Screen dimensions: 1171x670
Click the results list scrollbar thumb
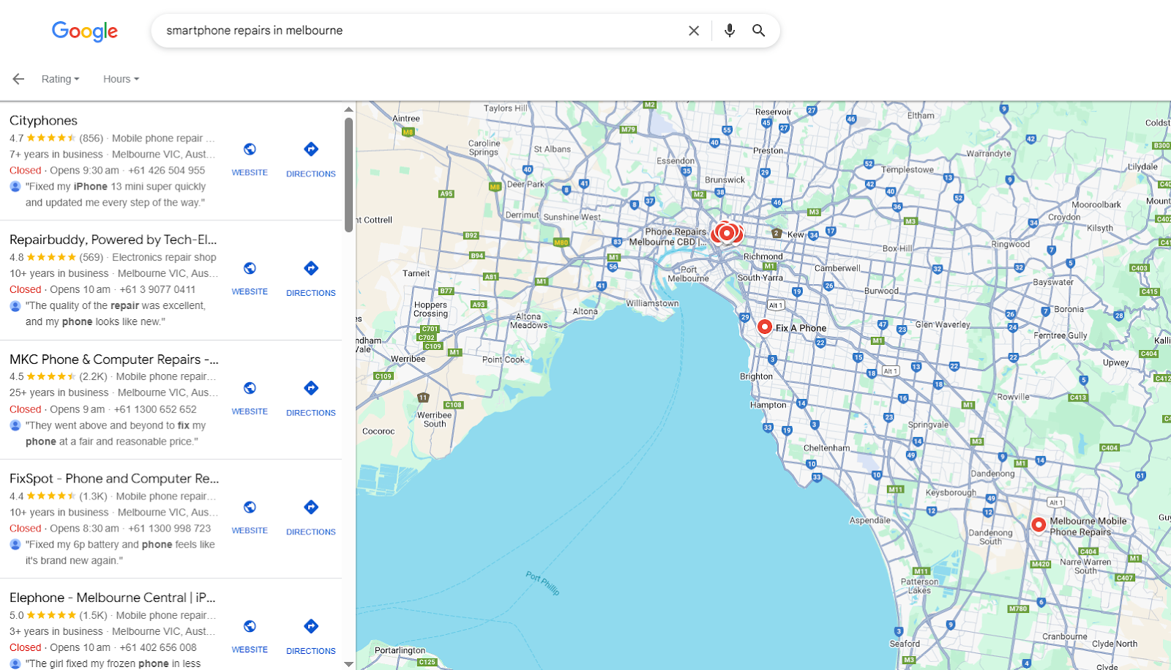[x=349, y=174]
